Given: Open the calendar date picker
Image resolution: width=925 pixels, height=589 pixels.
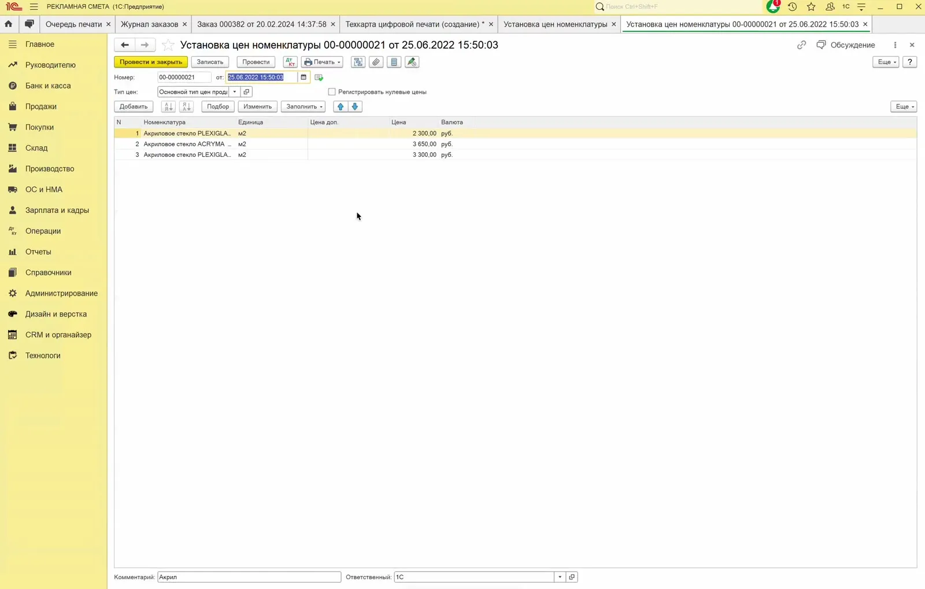Looking at the screenshot, I should 304,77.
